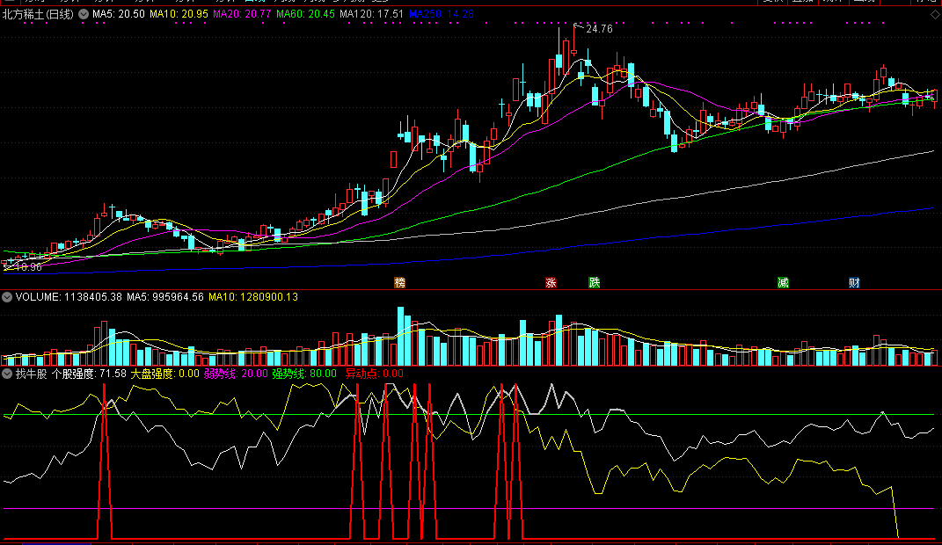
Task: Select the magenta MA20: 20.77 label
Action: click(242, 14)
